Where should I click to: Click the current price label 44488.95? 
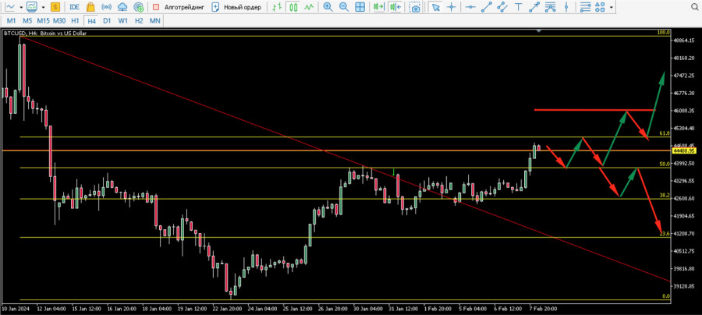click(685, 151)
